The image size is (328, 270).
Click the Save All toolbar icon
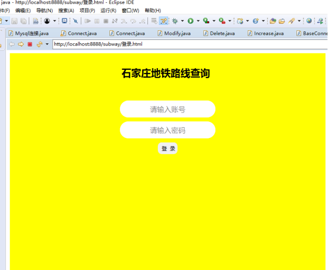[x=23, y=21]
